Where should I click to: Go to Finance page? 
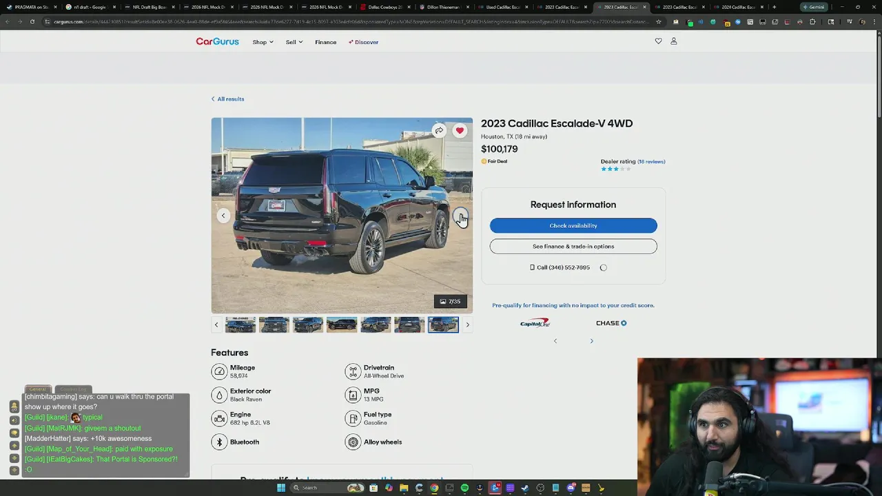pos(326,42)
